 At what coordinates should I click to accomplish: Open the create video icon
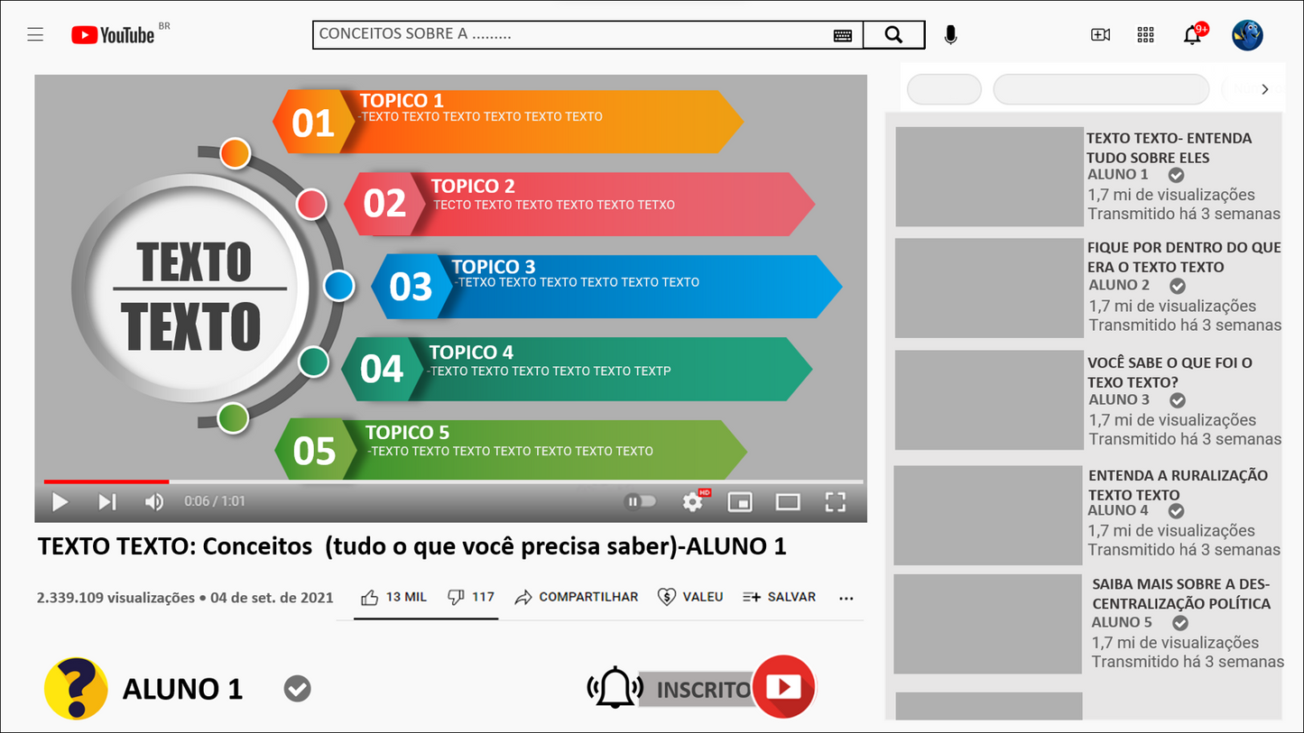[1100, 34]
